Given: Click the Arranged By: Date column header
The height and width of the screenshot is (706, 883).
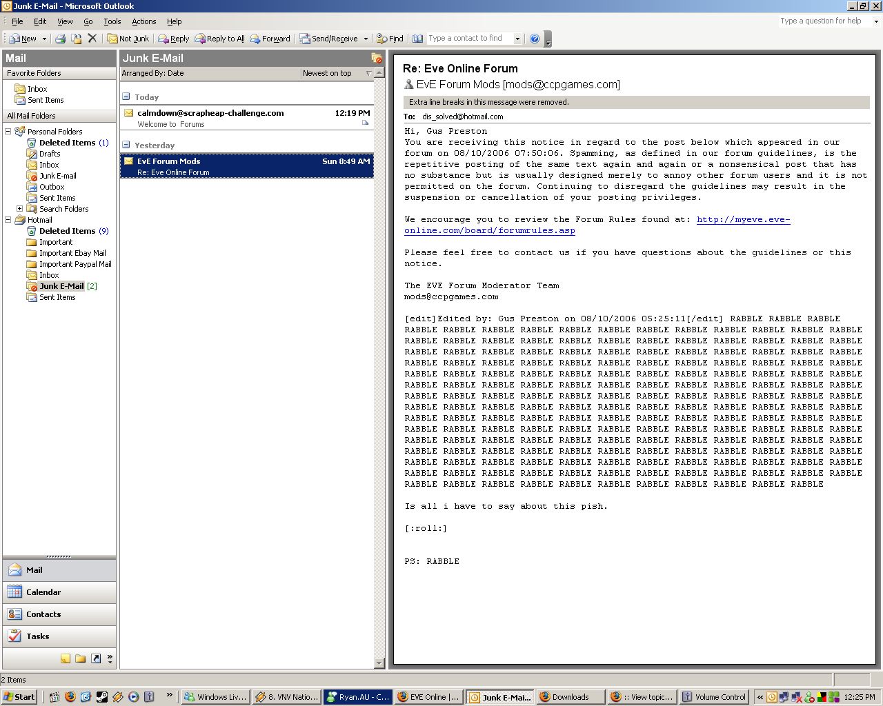Looking at the screenshot, I should pyautogui.click(x=210, y=73).
